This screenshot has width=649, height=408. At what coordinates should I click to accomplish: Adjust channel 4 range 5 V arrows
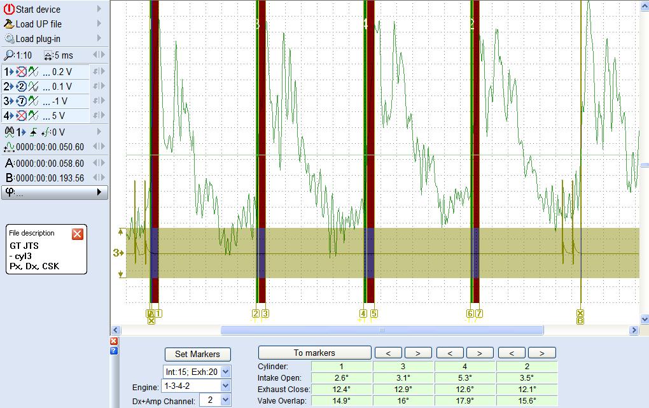(99, 115)
